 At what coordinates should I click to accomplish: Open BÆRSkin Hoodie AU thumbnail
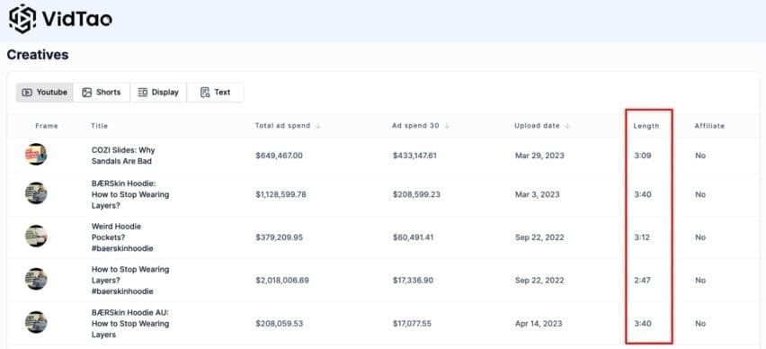pos(36,323)
